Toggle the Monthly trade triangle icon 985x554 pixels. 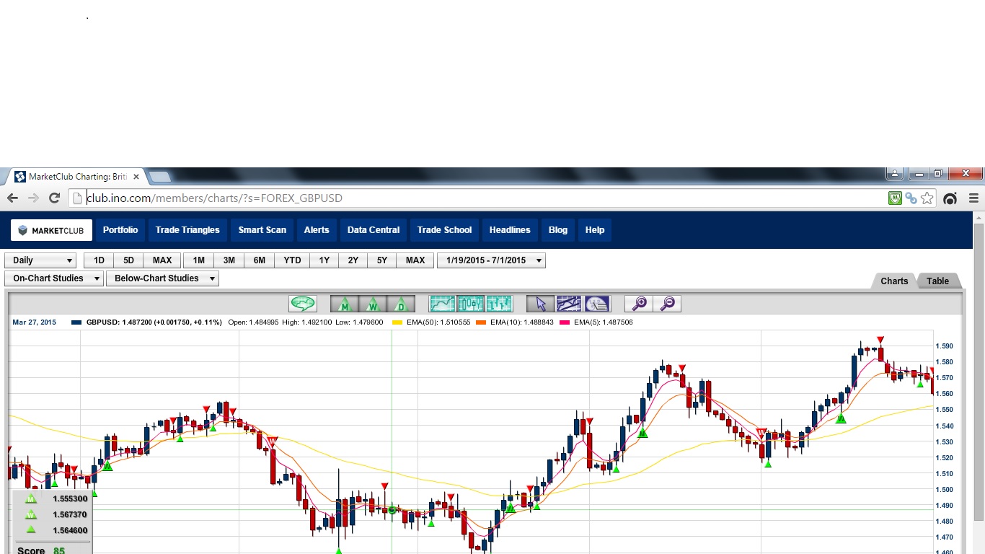click(345, 304)
